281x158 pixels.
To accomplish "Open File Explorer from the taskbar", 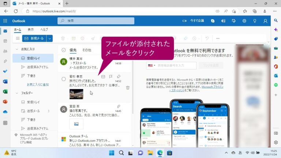I will [x=150, y=153].
